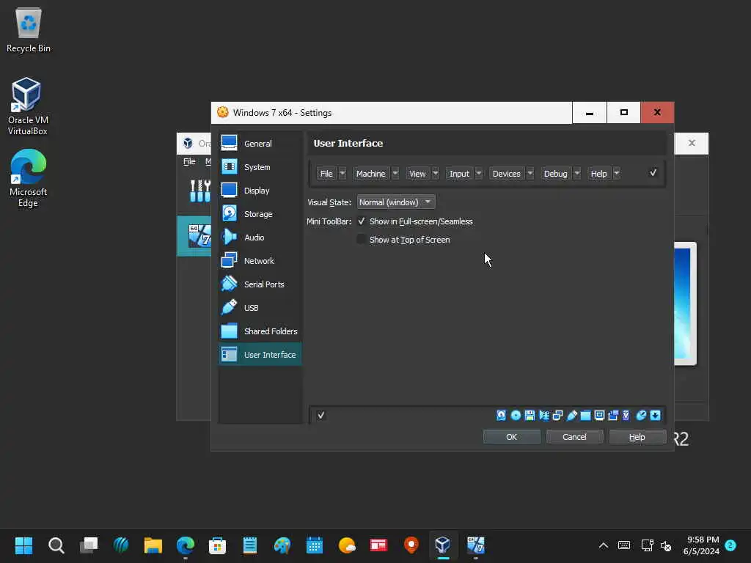
Task: Click the virtualization features status bar indicator
Action: click(x=626, y=415)
